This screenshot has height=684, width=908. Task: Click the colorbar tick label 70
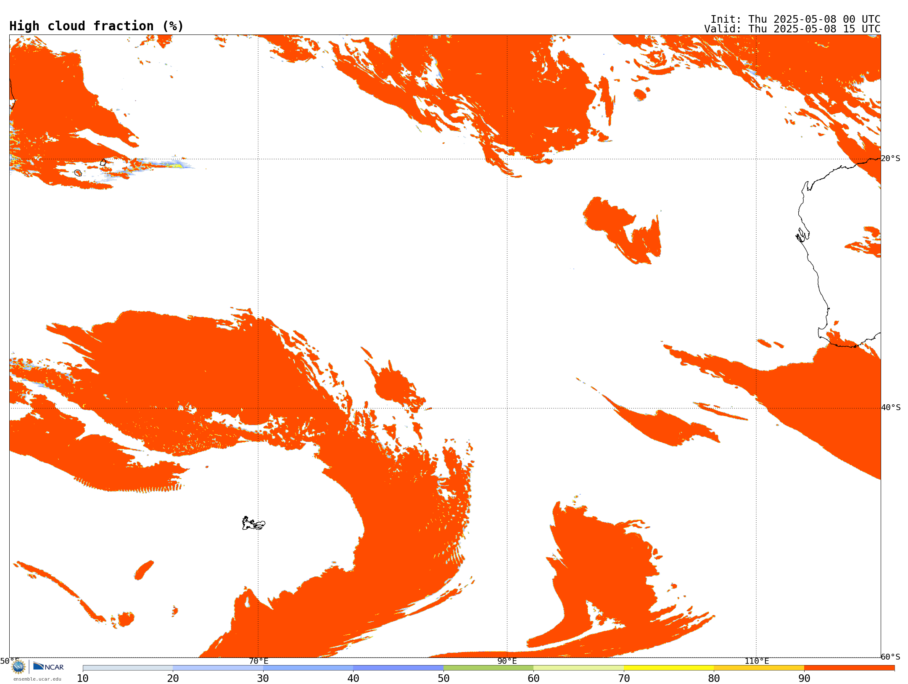(x=624, y=679)
